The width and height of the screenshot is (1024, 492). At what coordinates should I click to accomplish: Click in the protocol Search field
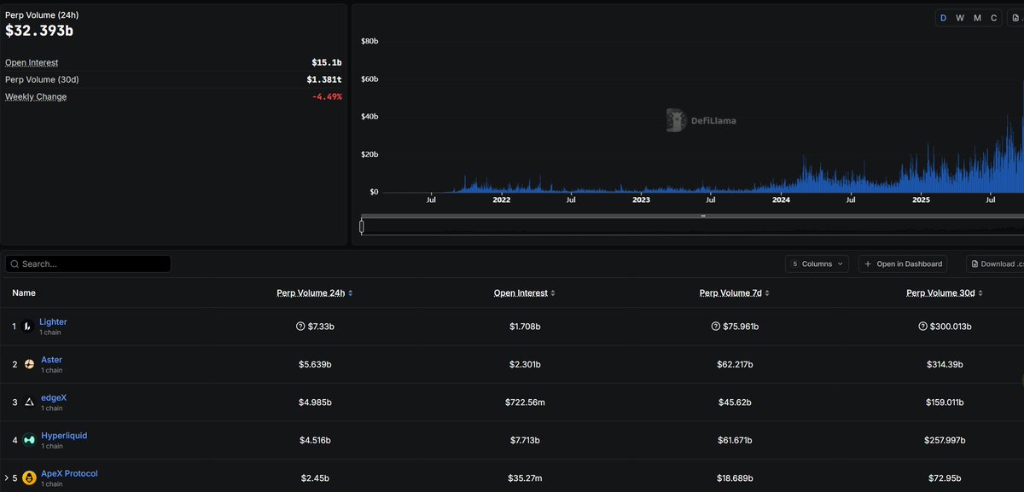[88, 264]
